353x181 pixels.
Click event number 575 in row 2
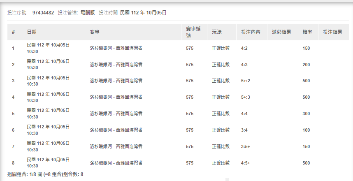click(190, 65)
